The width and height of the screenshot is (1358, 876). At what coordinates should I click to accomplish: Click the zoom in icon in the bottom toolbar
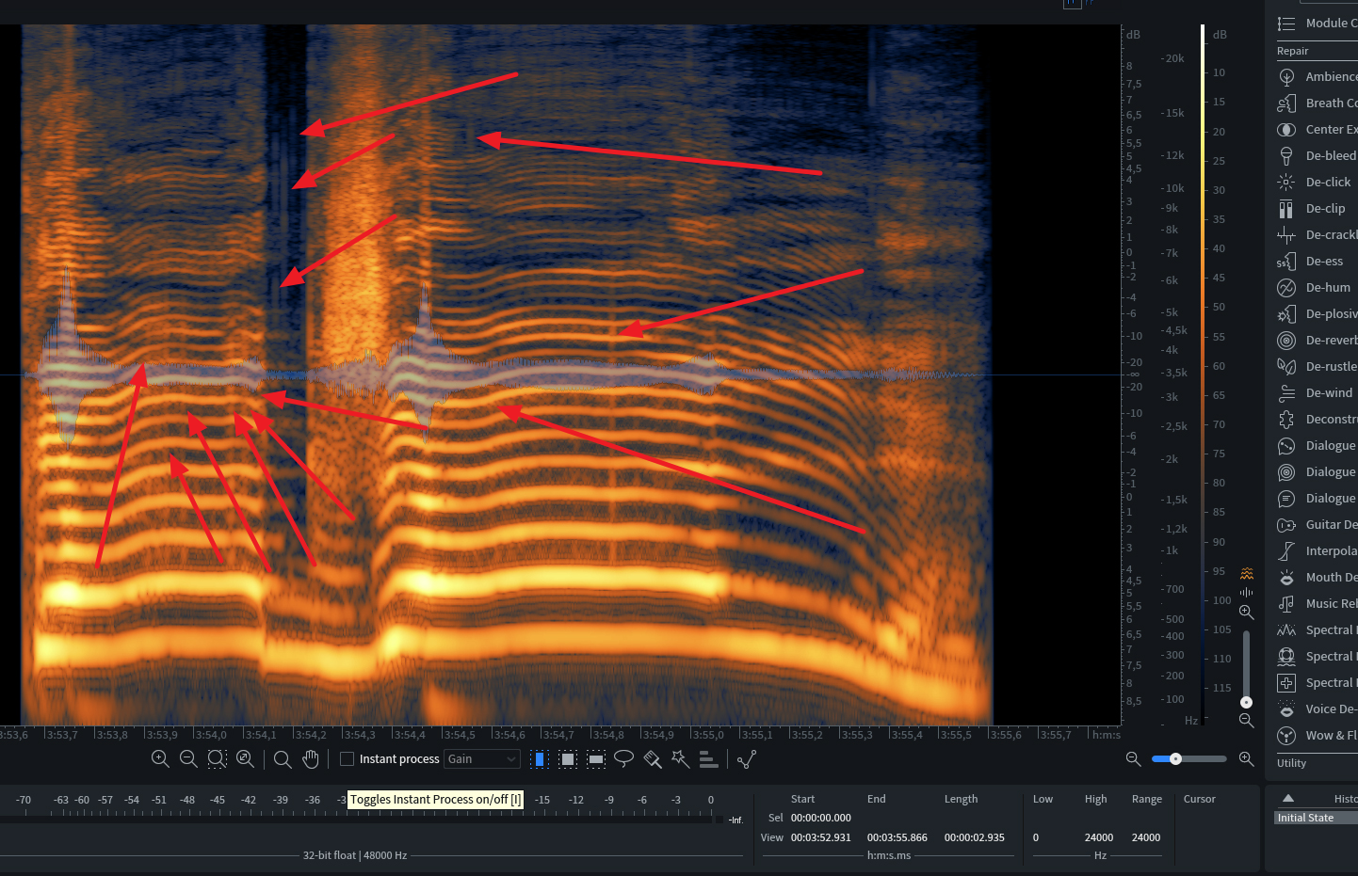(160, 758)
